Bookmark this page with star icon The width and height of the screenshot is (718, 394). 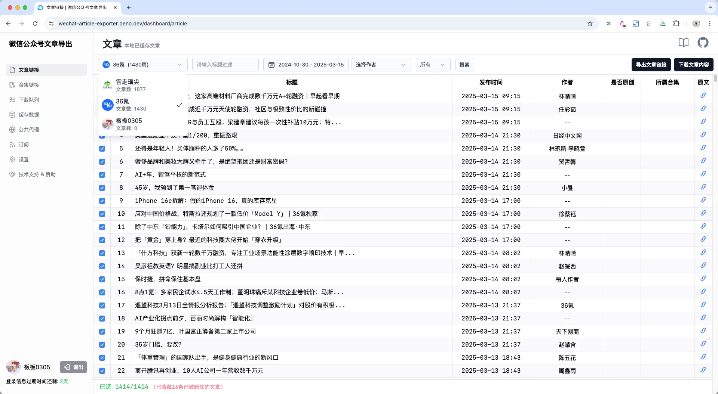pyautogui.click(x=590, y=24)
